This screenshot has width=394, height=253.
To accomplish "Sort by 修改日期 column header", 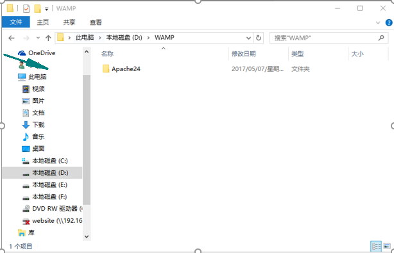I will (x=243, y=54).
